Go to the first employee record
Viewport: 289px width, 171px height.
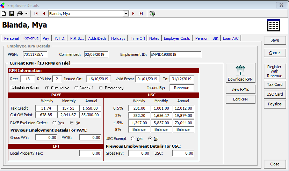tap(36, 14)
